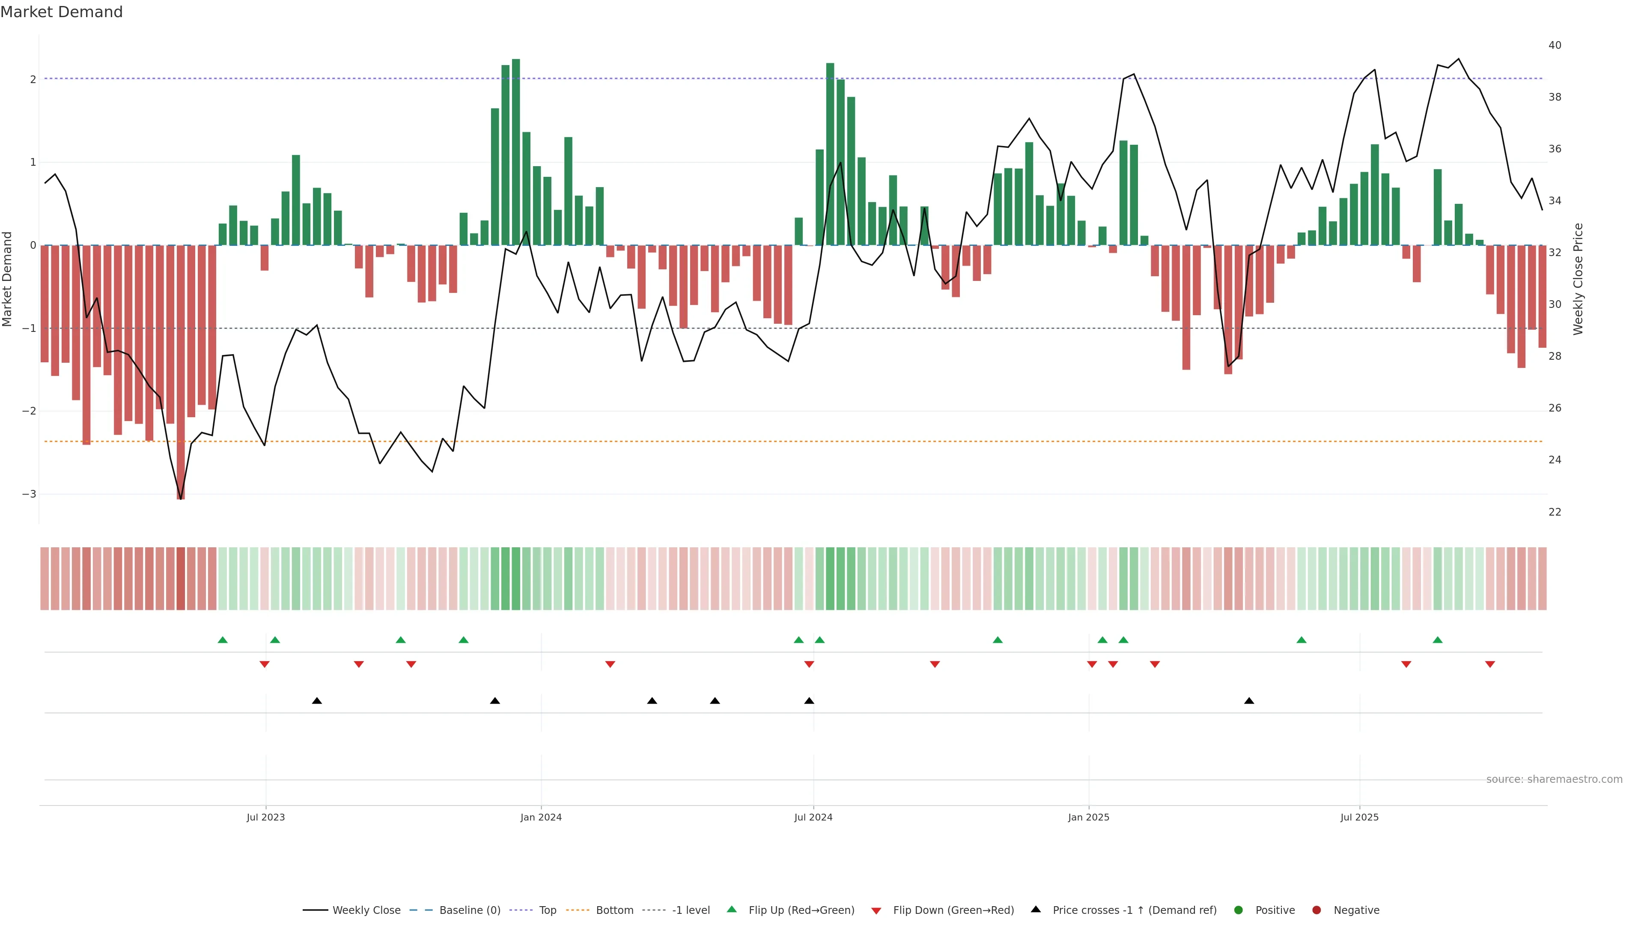1644x925 pixels.
Task: Click the red Negative legend dot
Action: (x=1316, y=910)
